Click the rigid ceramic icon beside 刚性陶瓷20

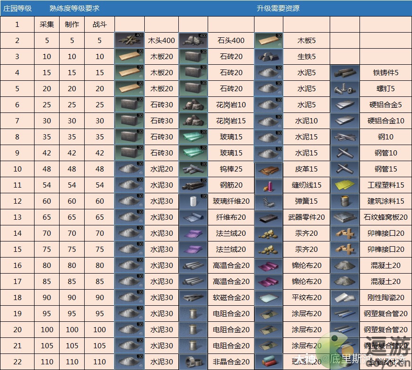click(x=345, y=297)
